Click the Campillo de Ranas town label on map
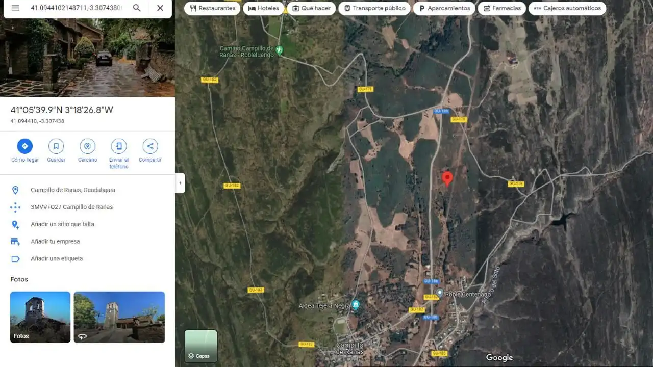Image resolution: width=653 pixels, height=367 pixels. (x=349, y=349)
